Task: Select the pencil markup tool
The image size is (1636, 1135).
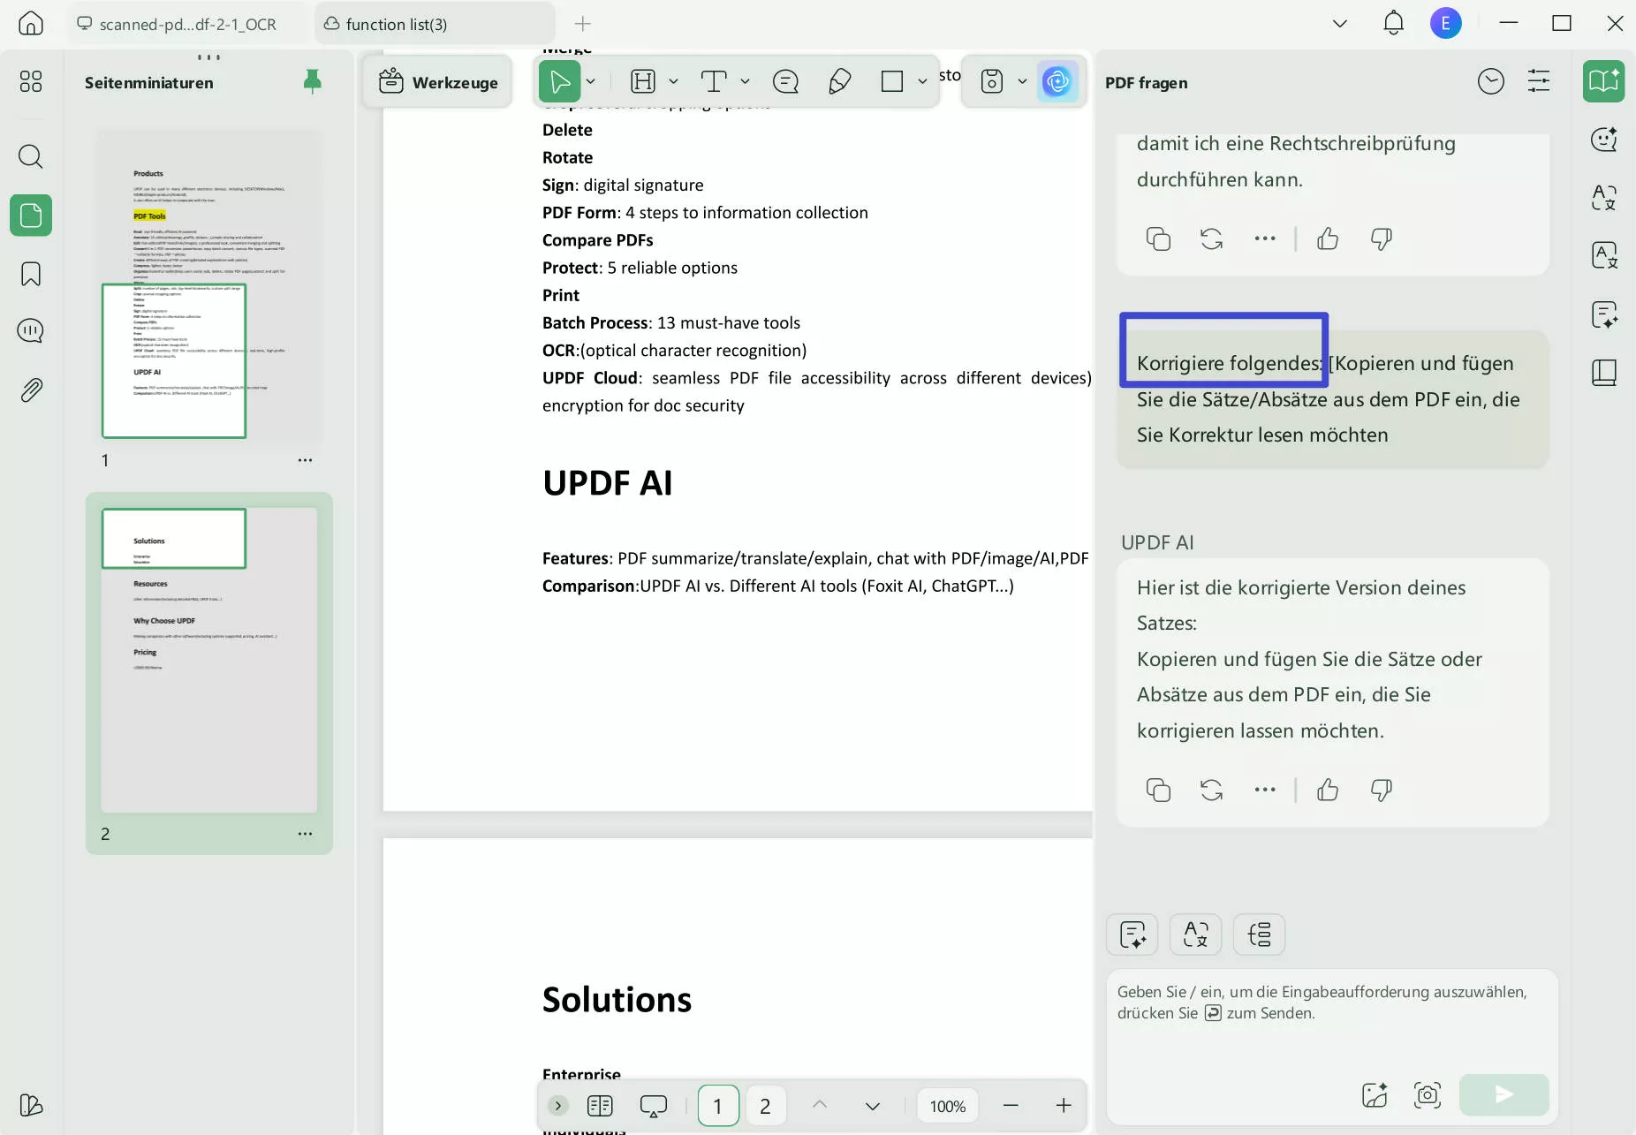Action: pyautogui.click(x=838, y=81)
